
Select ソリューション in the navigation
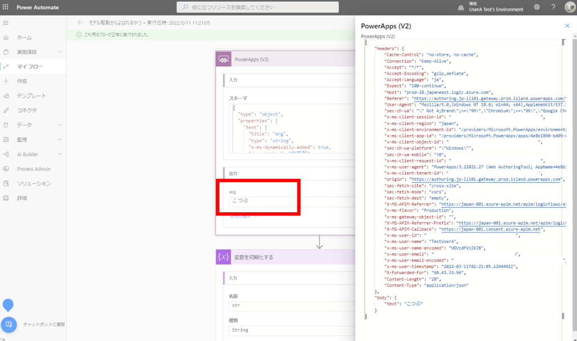[x=33, y=183]
